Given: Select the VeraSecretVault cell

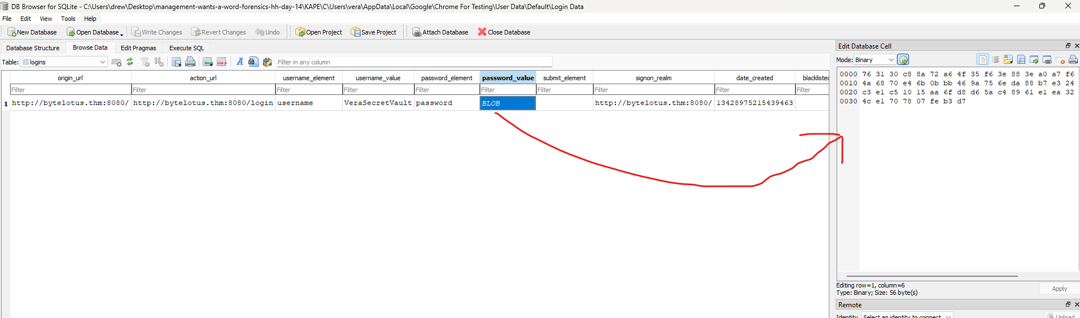Looking at the screenshot, I should pyautogui.click(x=378, y=103).
